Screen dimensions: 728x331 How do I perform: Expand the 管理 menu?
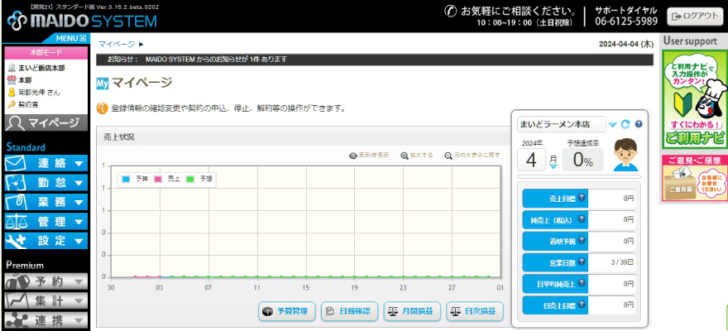pyautogui.click(x=46, y=222)
